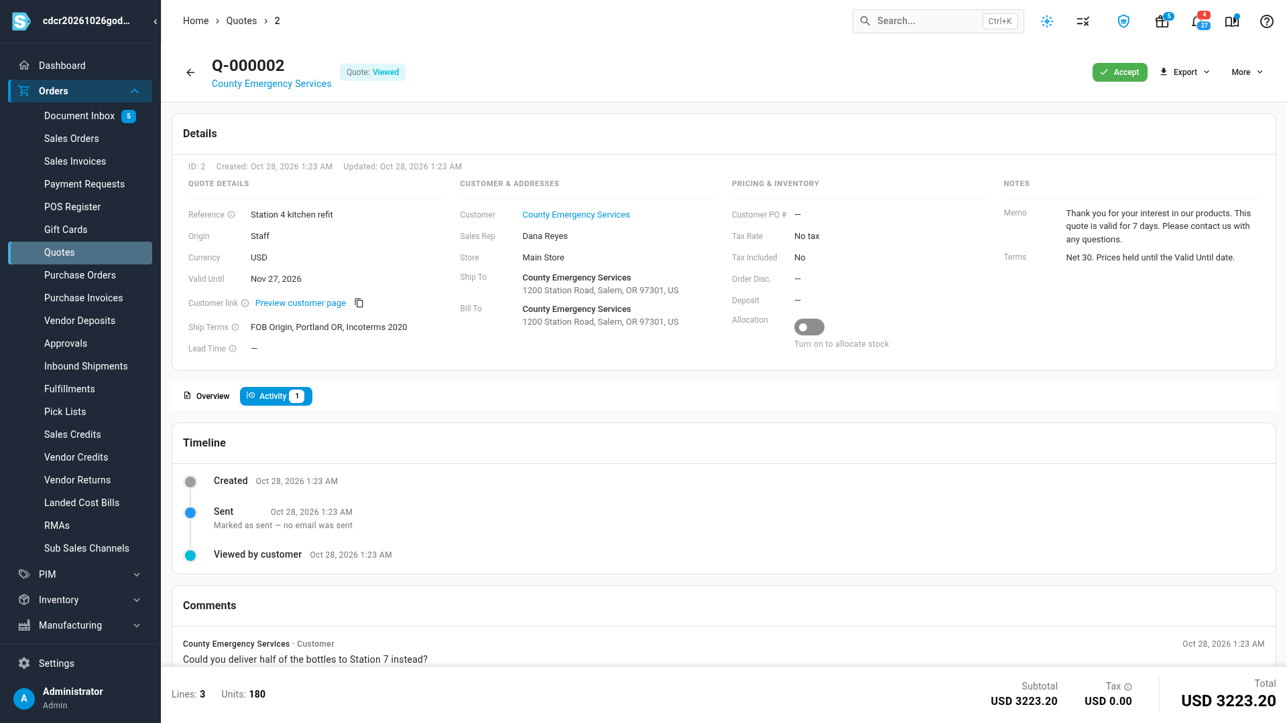Click the shield icon in top bar

[x=1123, y=21]
